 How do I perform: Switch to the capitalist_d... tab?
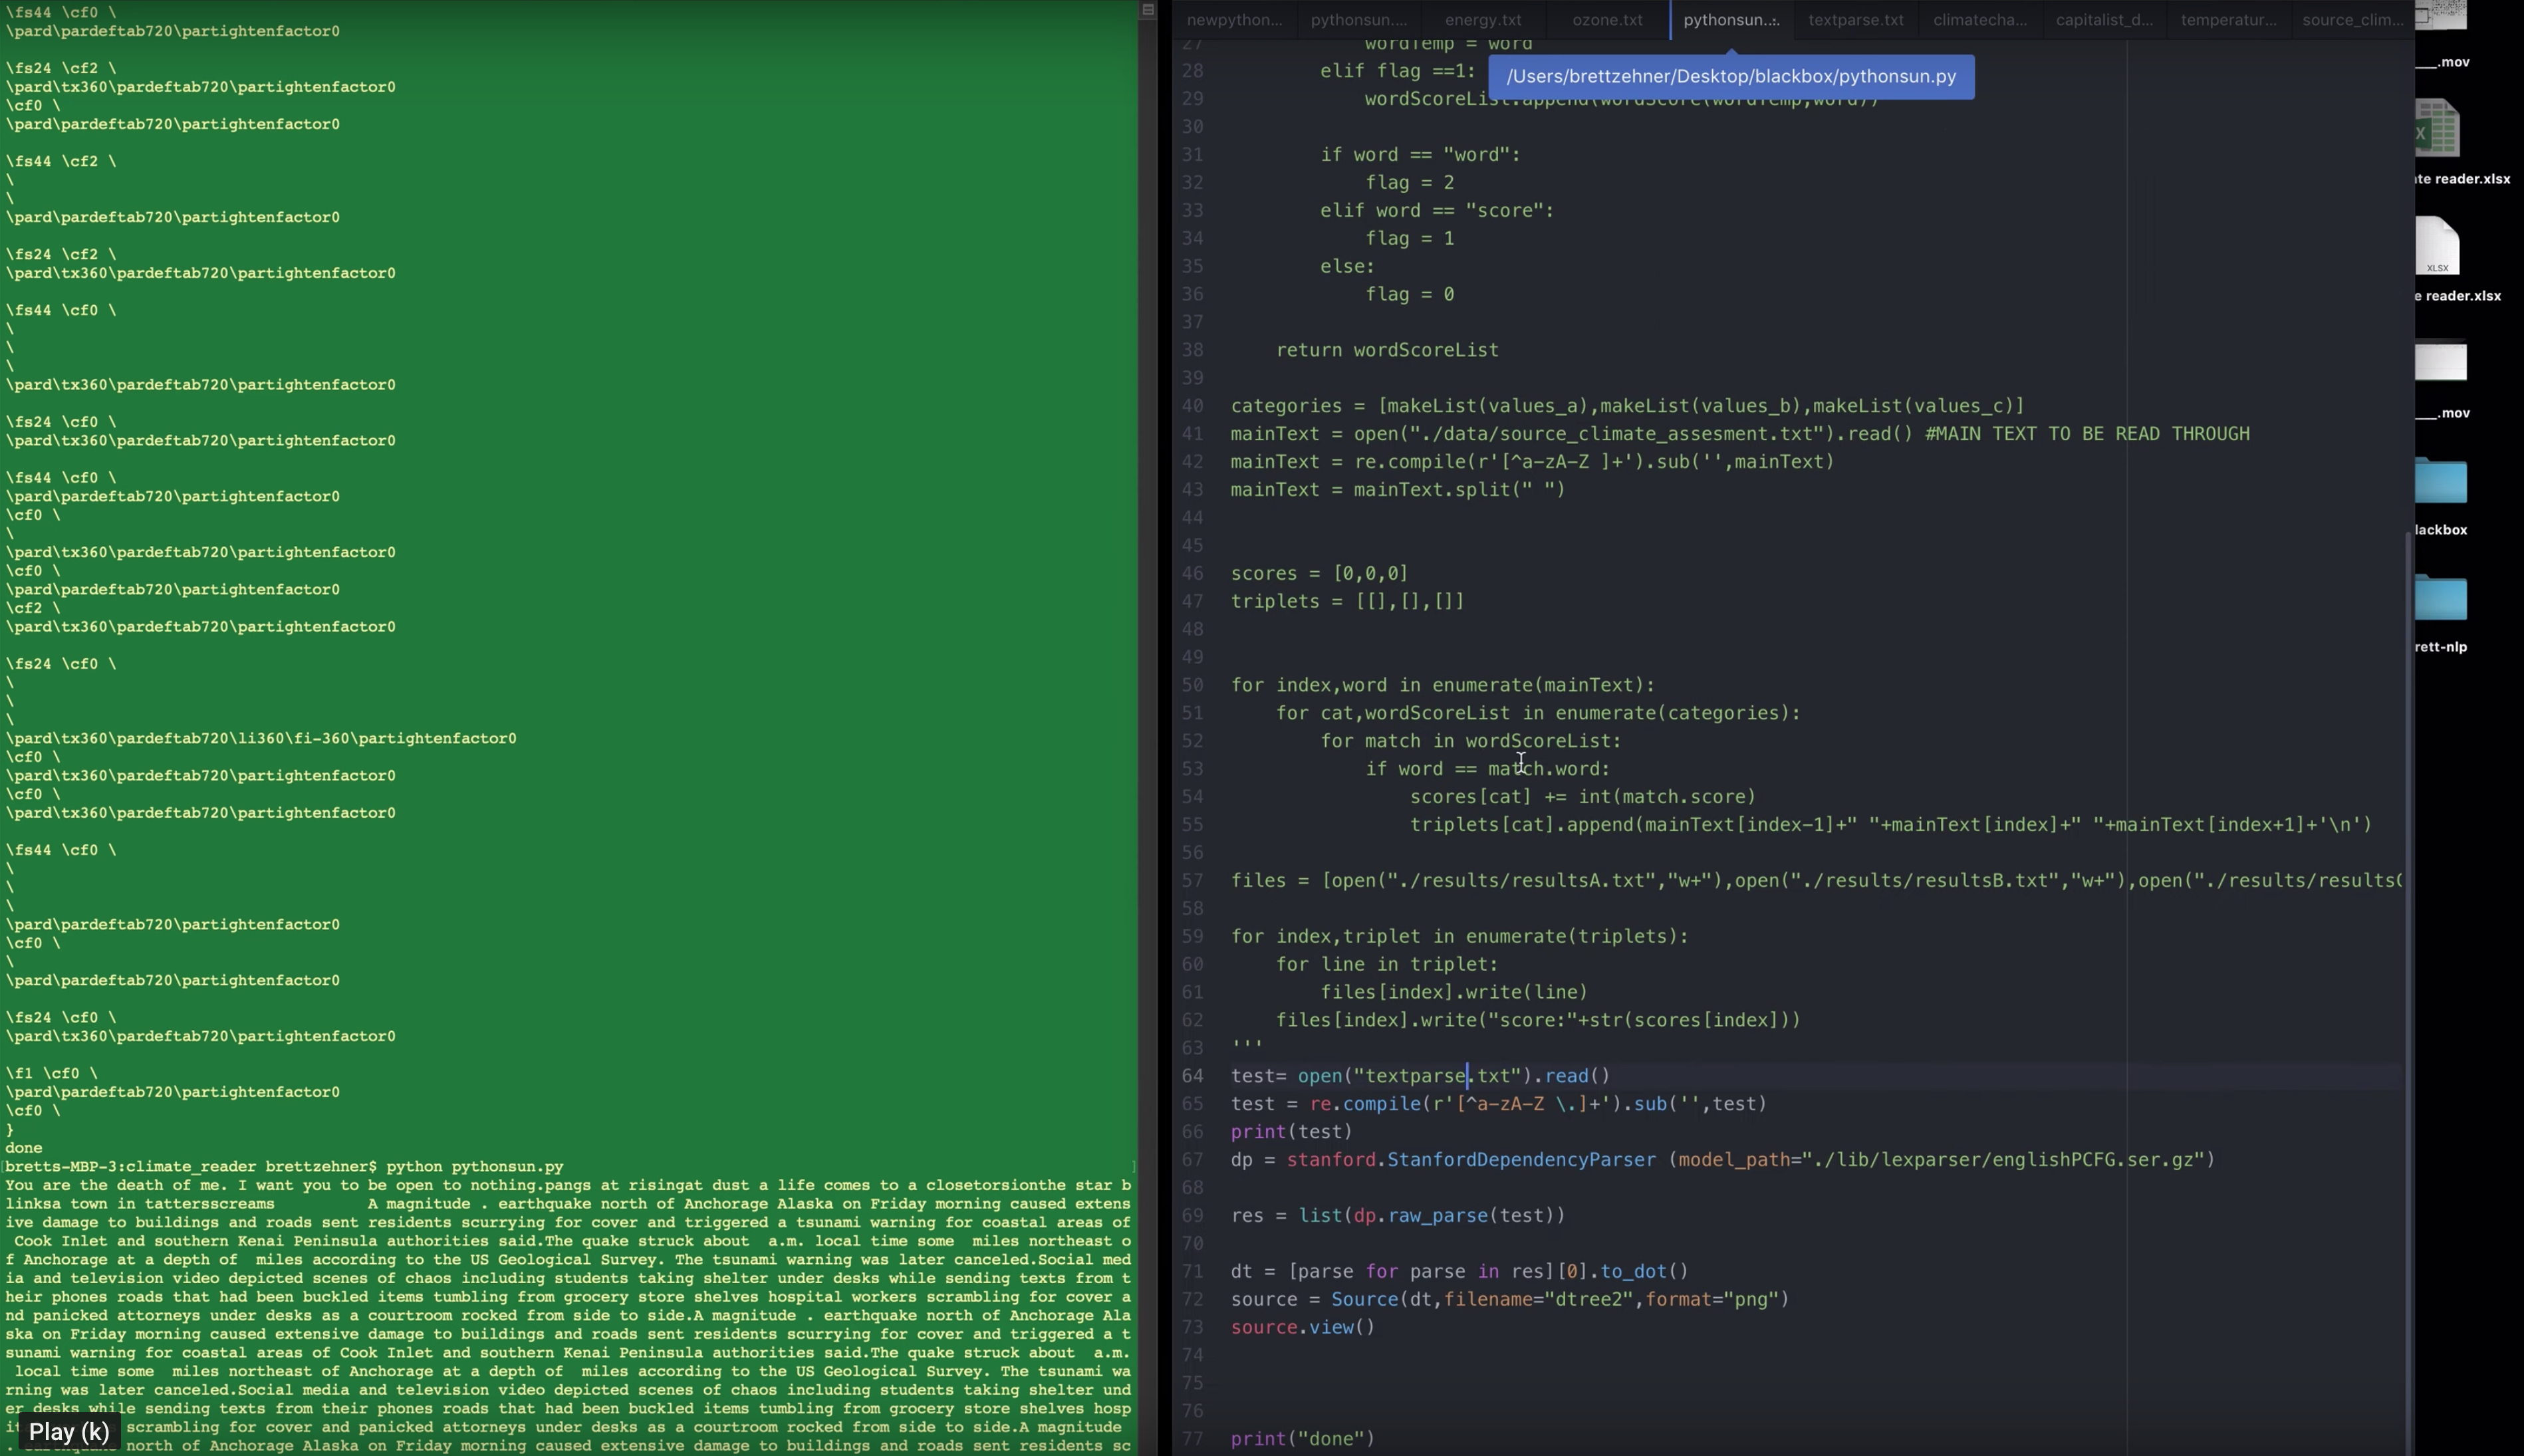tap(2104, 20)
